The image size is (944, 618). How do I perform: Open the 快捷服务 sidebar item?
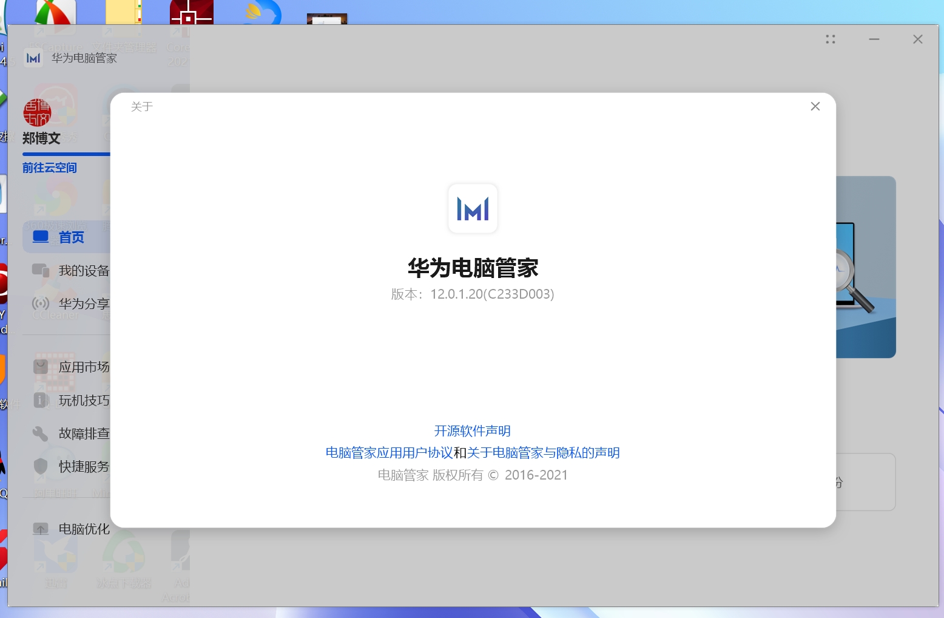pyautogui.click(x=71, y=466)
